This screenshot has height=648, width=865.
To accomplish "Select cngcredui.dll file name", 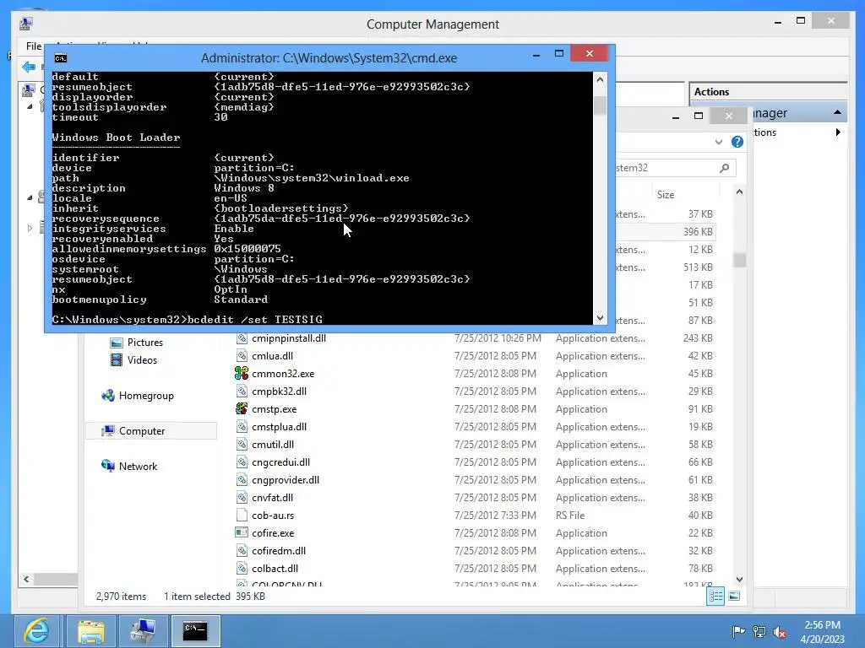I will point(280,462).
